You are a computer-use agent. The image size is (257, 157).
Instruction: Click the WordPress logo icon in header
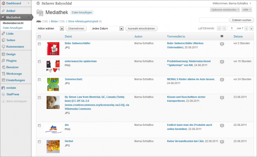[x=38, y=3]
